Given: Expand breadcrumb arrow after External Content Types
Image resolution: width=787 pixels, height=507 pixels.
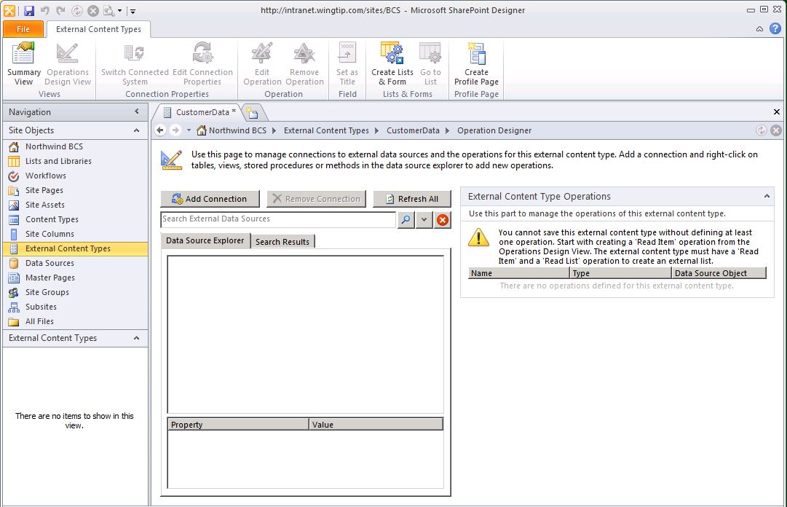Looking at the screenshot, I should (x=376, y=130).
